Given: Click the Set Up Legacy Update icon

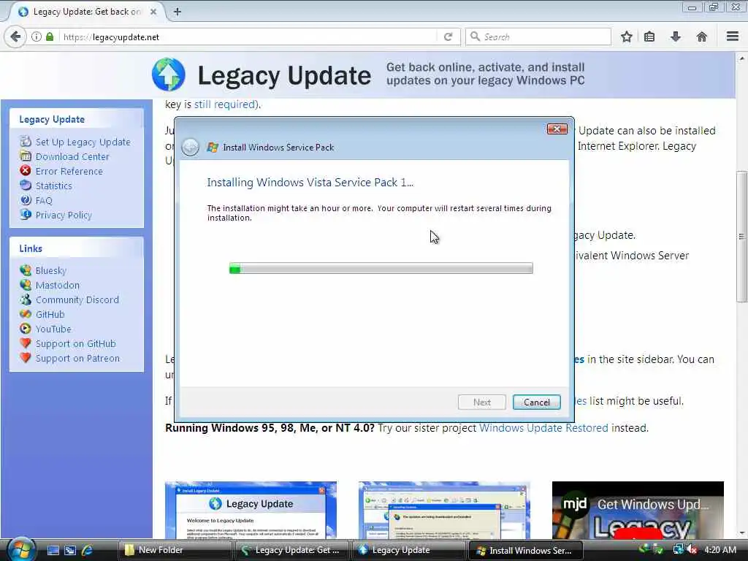Looking at the screenshot, I should pos(26,141).
